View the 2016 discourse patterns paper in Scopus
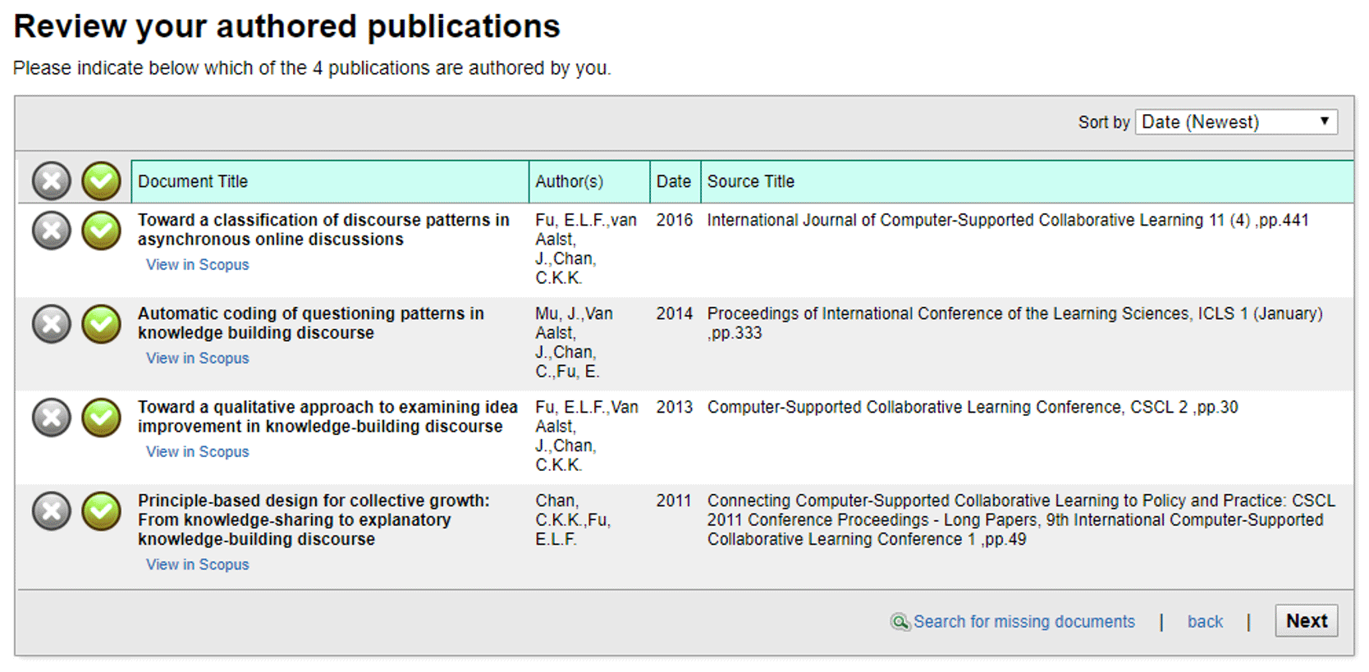The image size is (1369, 672). pyautogui.click(x=197, y=265)
